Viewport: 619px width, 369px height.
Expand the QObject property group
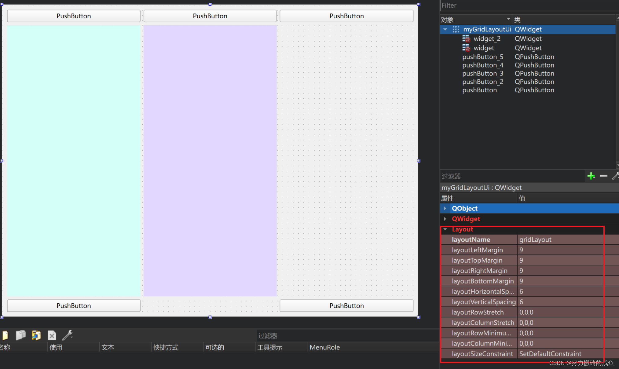[x=445, y=208]
